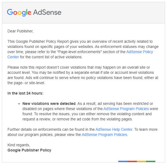The image size is (167, 164).
Task: Click the bold "Google Publisher Policy" signature
Action: click(29, 150)
